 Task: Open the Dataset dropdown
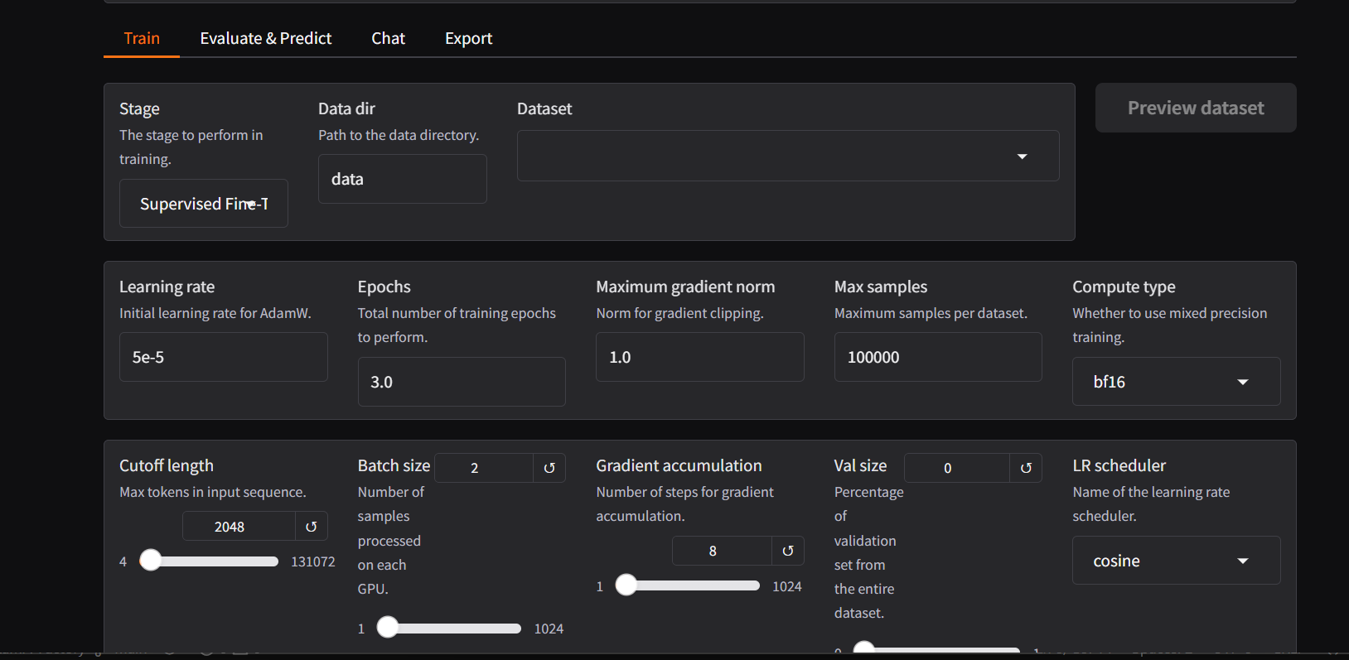point(787,156)
